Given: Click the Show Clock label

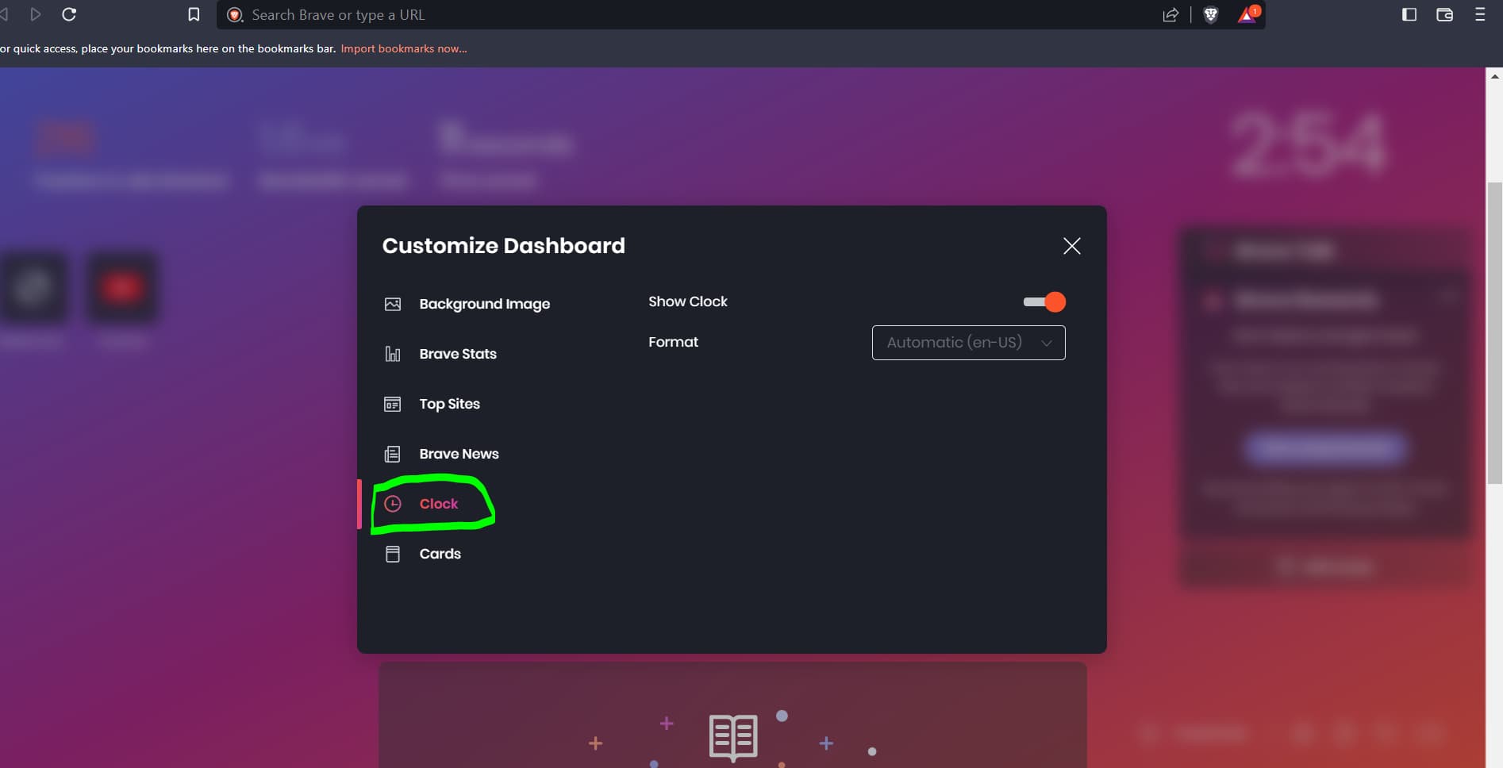Looking at the screenshot, I should pos(687,301).
